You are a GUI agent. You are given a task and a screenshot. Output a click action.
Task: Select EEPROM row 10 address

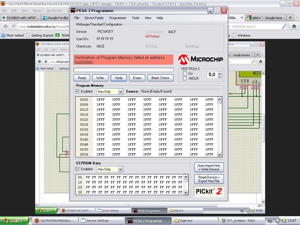coord(80,182)
